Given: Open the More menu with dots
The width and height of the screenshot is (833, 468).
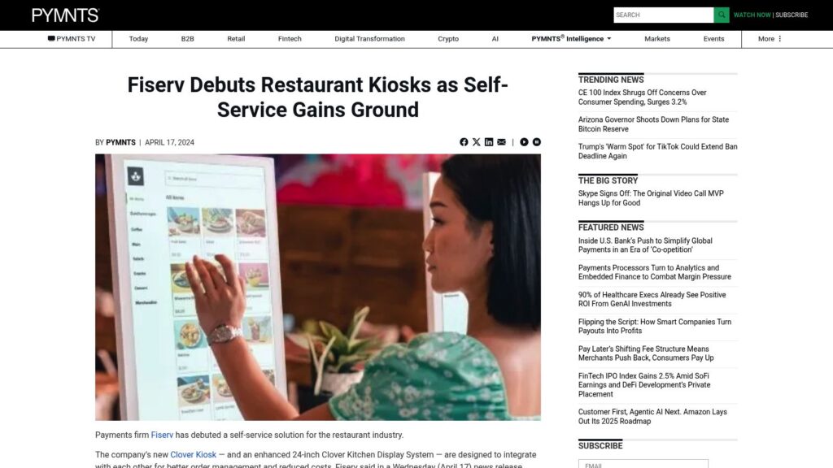Looking at the screenshot, I should [x=770, y=39].
